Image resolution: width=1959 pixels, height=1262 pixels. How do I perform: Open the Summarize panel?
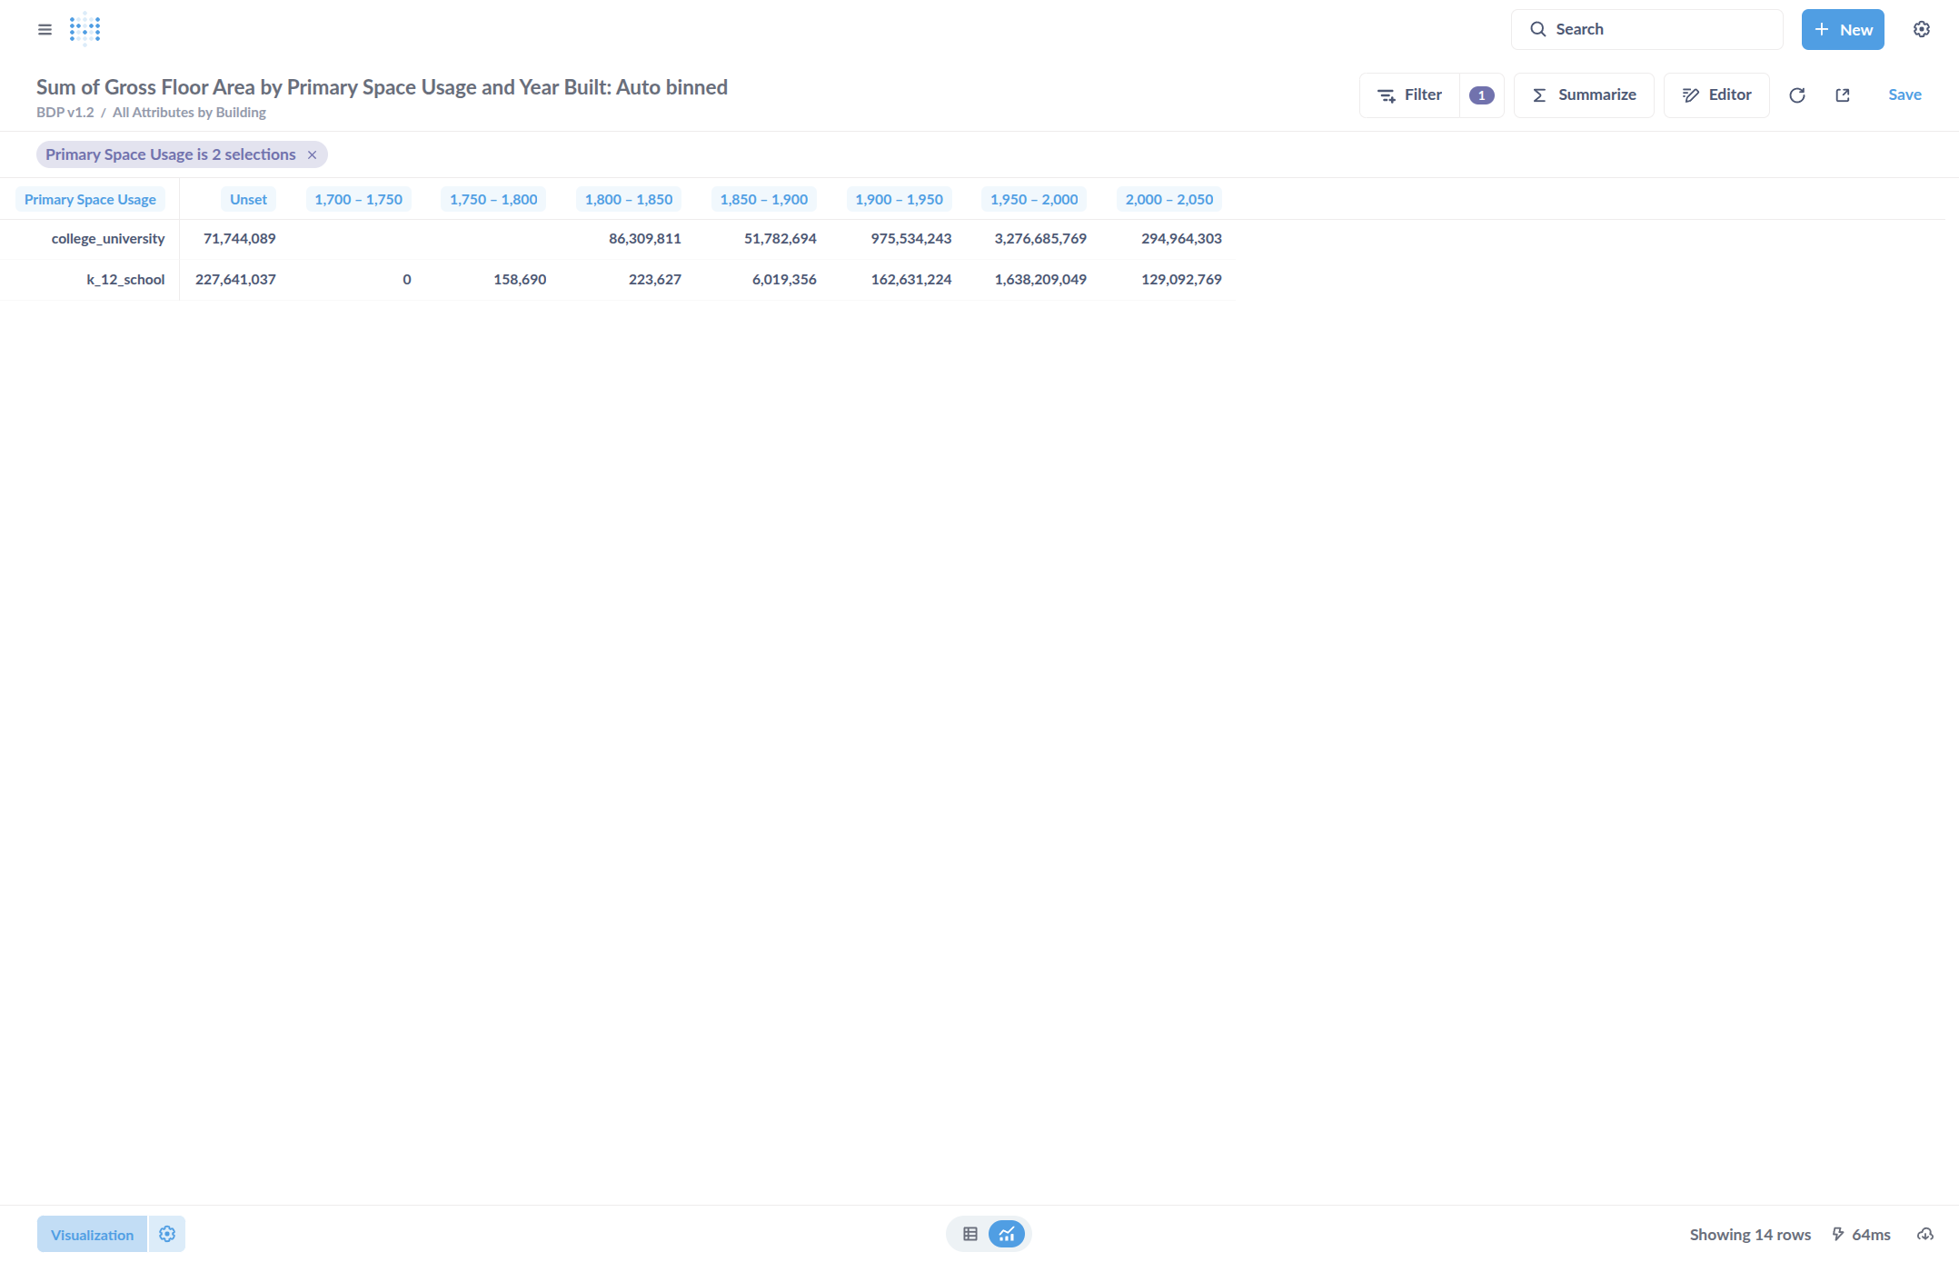tap(1583, 95)
